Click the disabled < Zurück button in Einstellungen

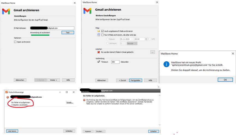[41, 80]
